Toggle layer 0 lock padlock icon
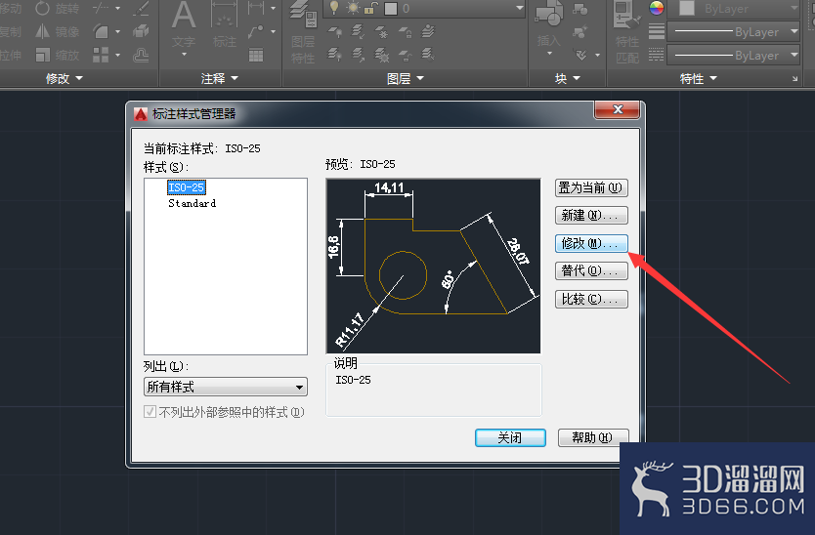This screenshot has width=815, height=535. coord(370,8)
